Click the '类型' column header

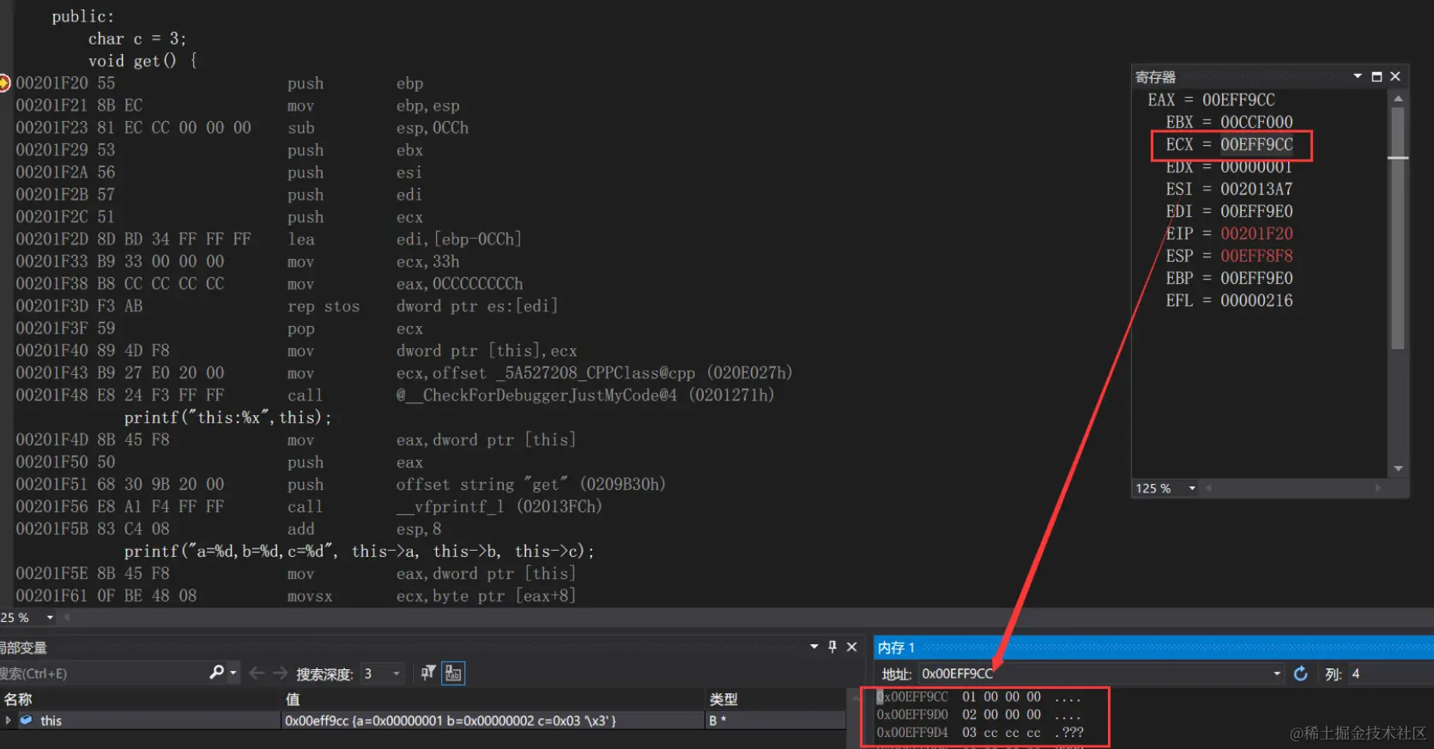723,699
